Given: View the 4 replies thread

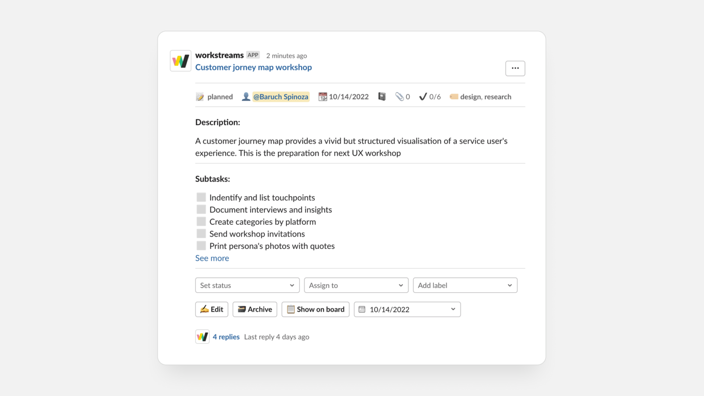Looking at the screenshot, I should [226, 337].
